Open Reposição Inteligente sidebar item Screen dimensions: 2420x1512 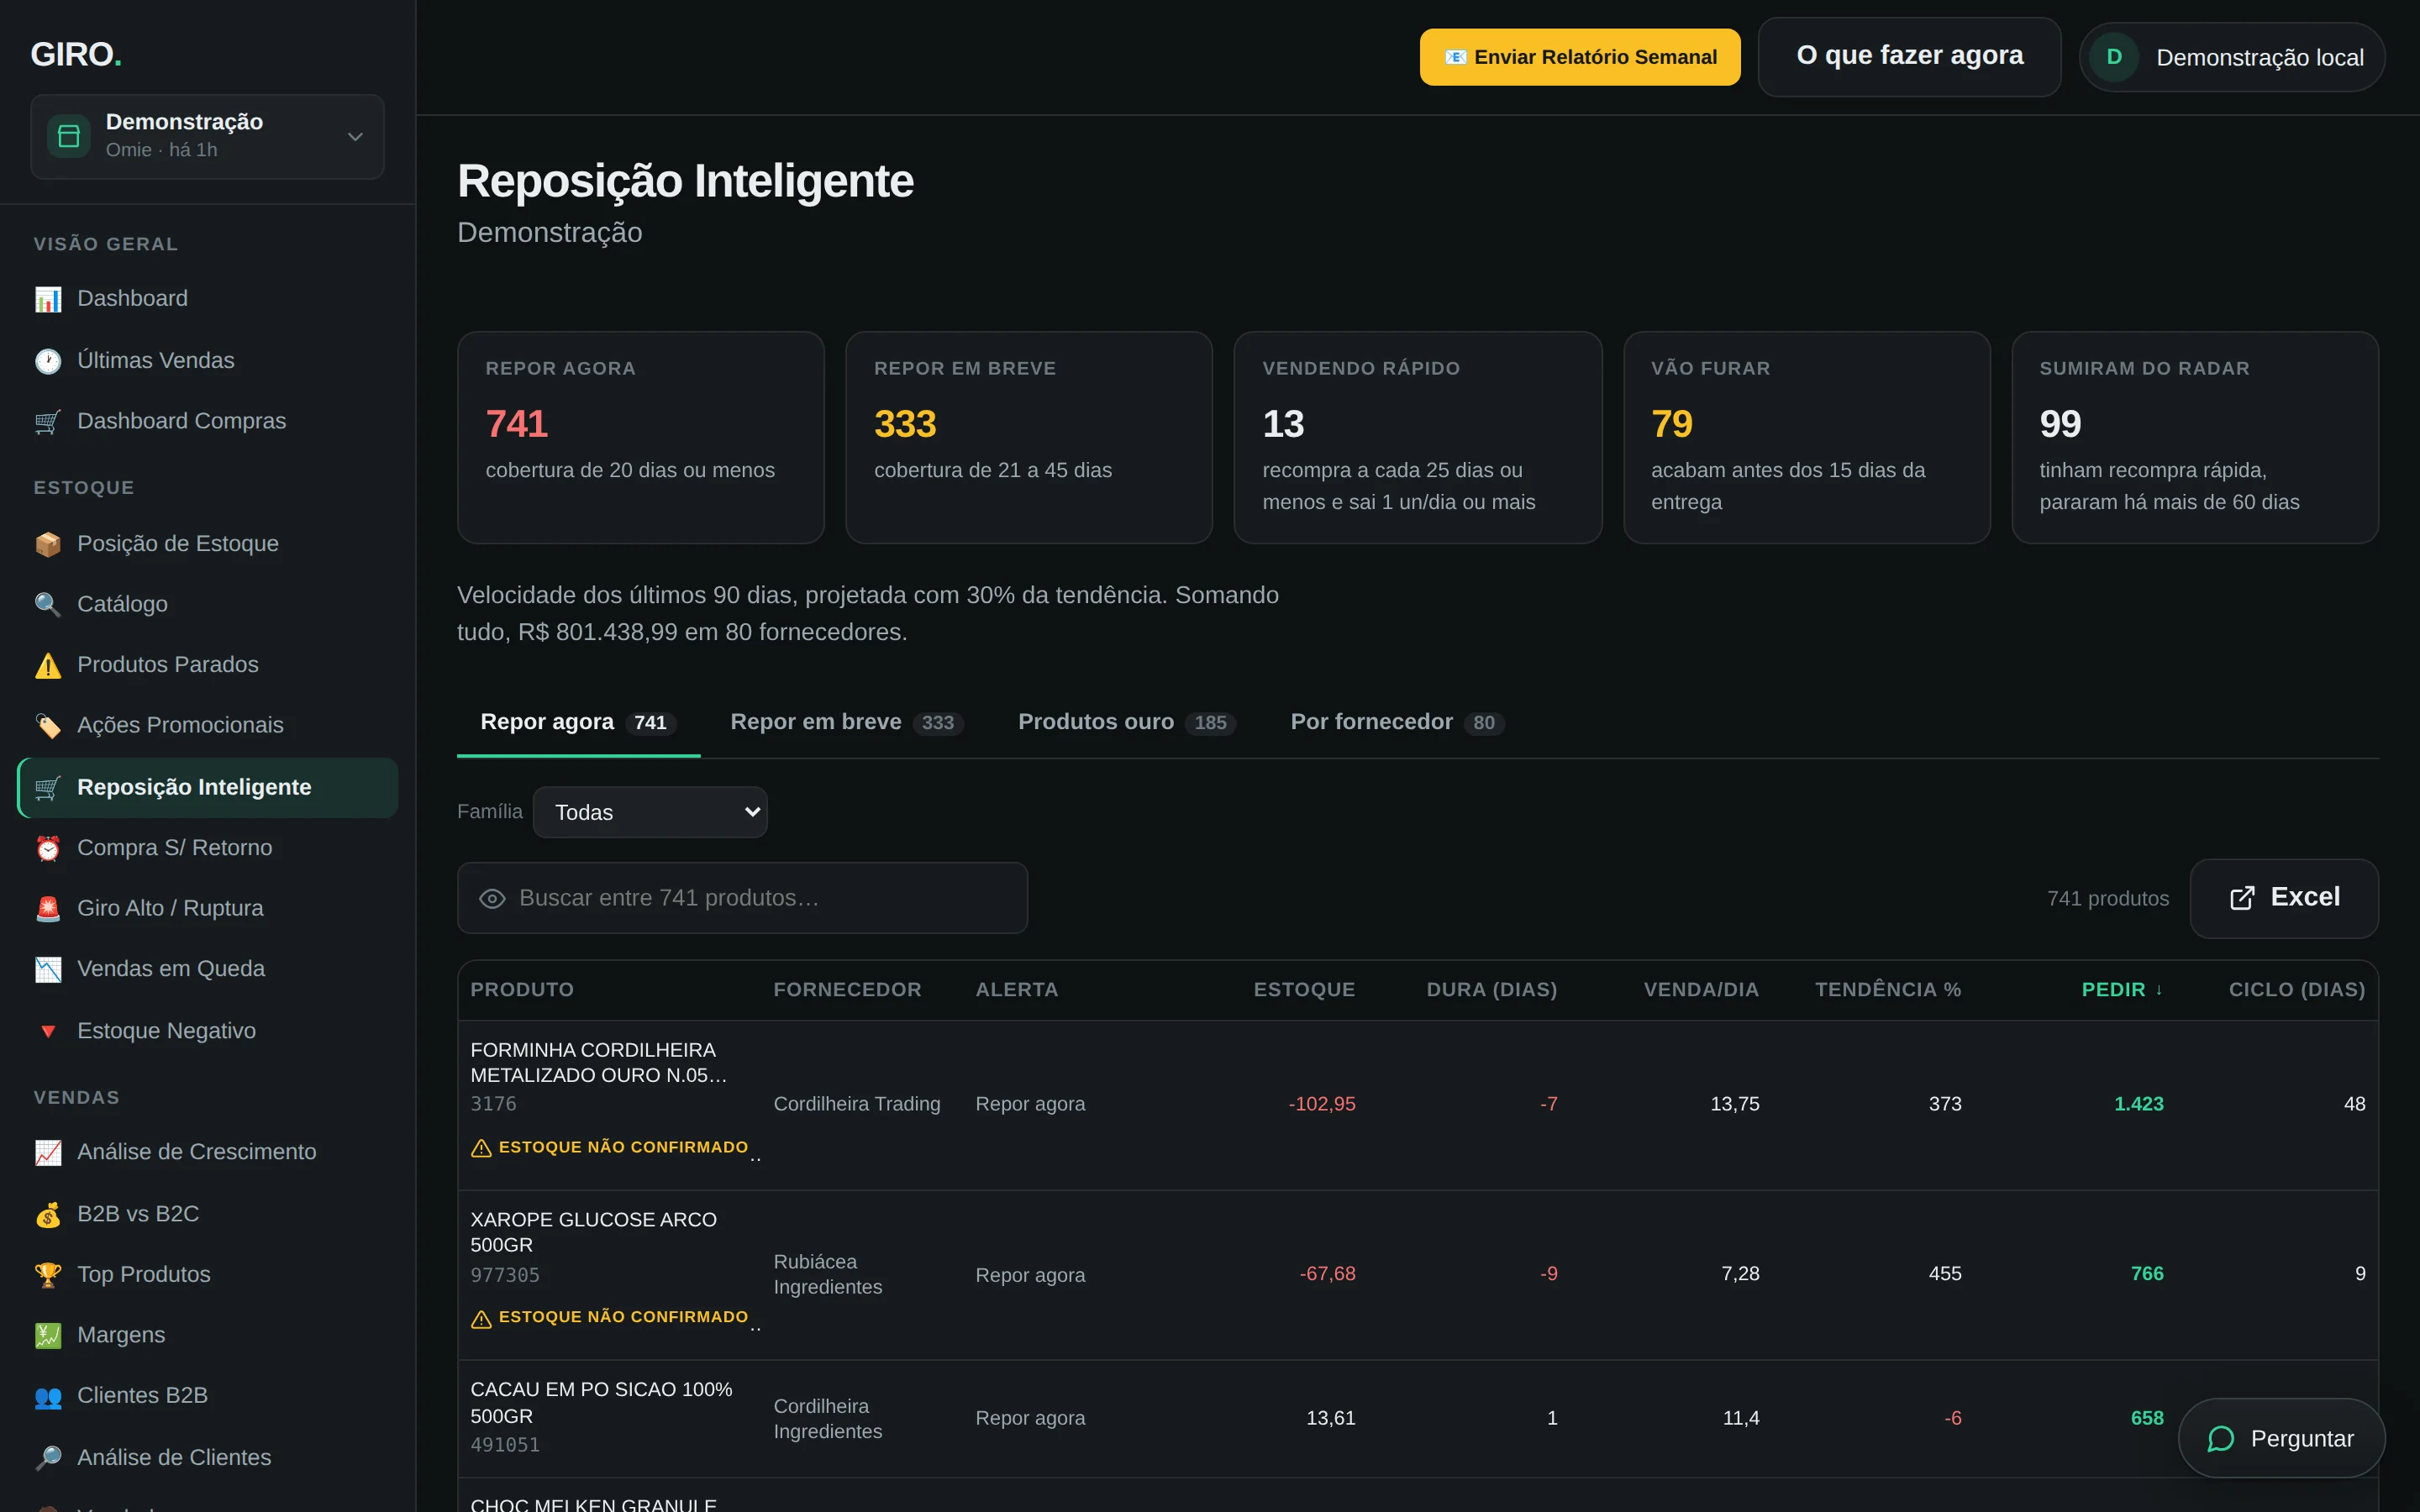pos(208,788)
